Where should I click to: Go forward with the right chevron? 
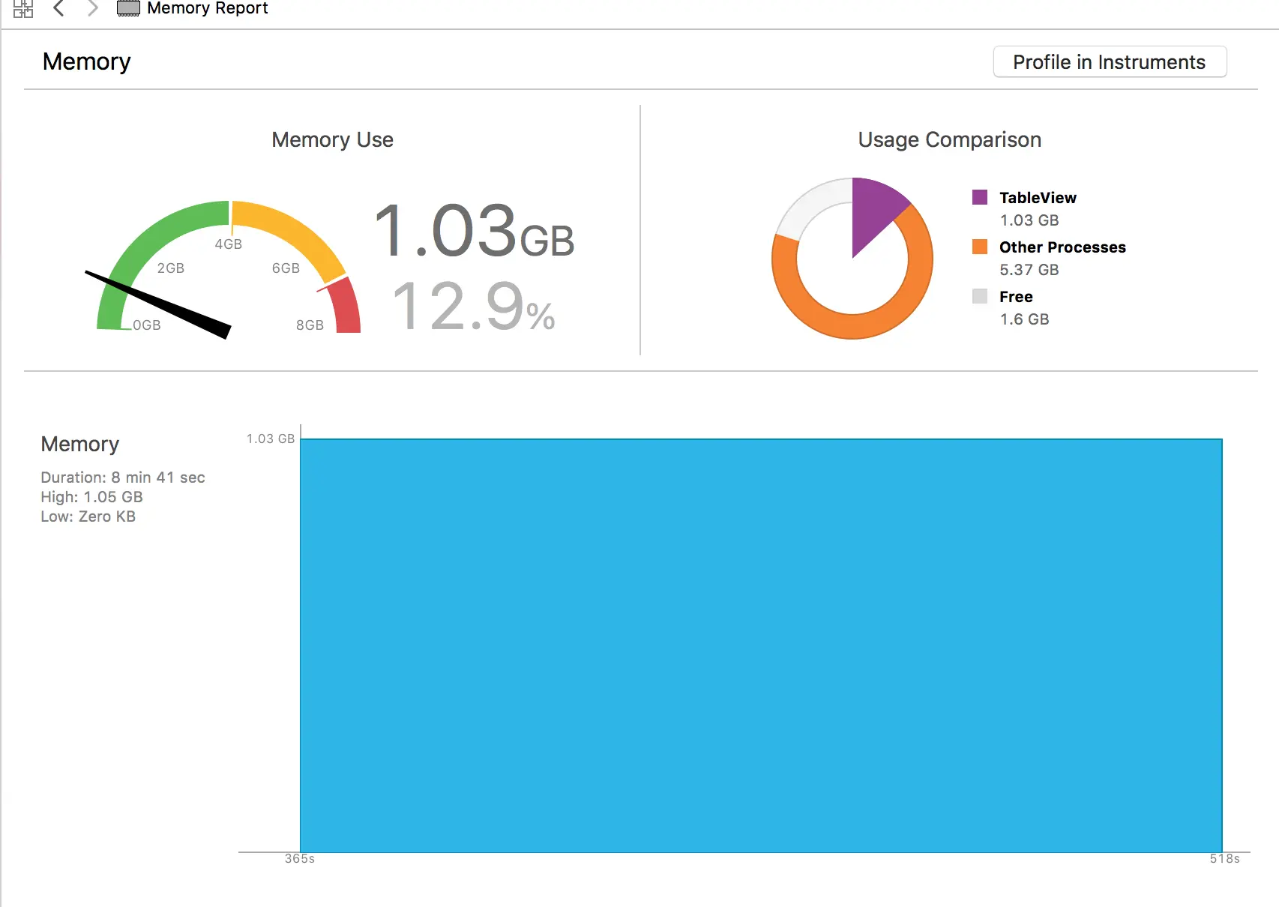tap(92, 8)
